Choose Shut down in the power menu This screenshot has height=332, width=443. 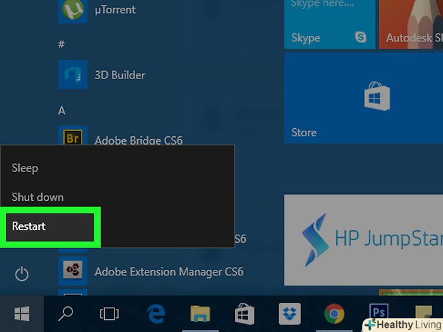pyautogui.click(x=38, y=197)
